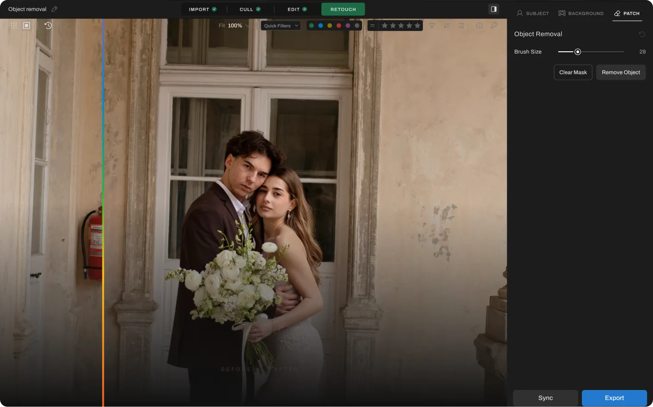The height and width of the screenshot is (407, 653).
Task: Click the Clear Mask button
Action: [573, 72]
